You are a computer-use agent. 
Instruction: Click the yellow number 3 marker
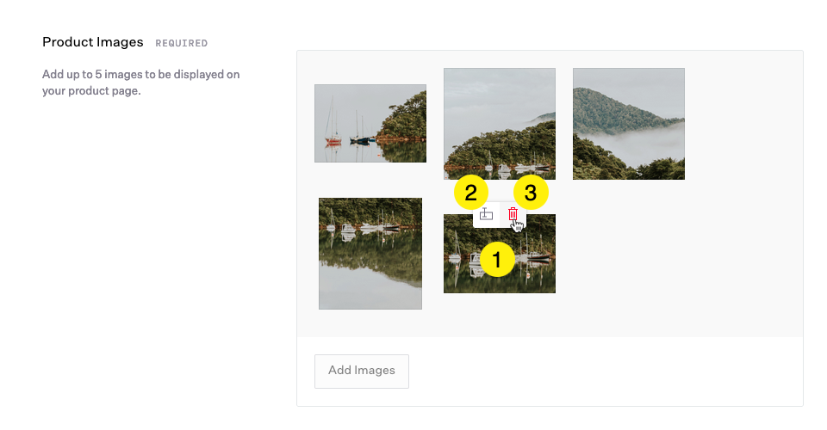point(531,193)
